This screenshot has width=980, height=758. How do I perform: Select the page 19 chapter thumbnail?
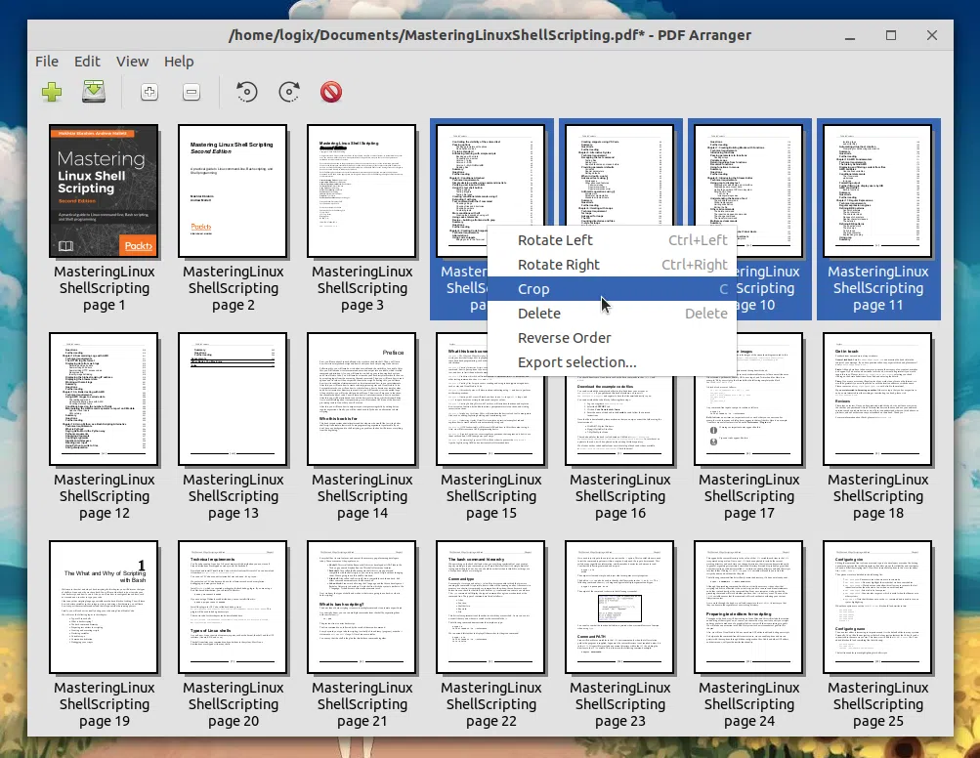pyautogui.click(x=104, y=607)
